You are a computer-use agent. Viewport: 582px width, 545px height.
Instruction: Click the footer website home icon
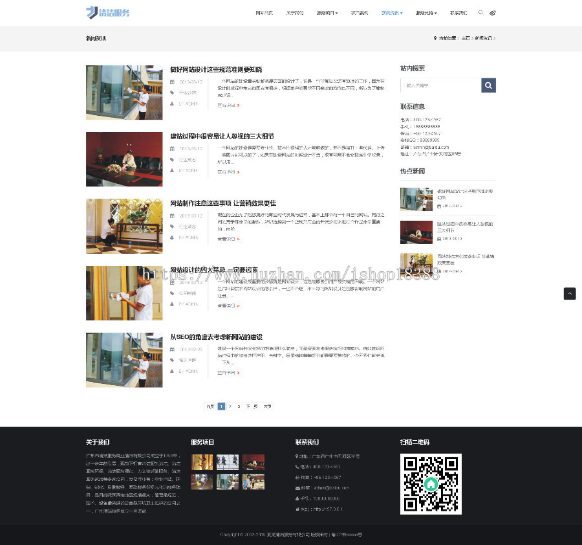(x=297, y=509)
